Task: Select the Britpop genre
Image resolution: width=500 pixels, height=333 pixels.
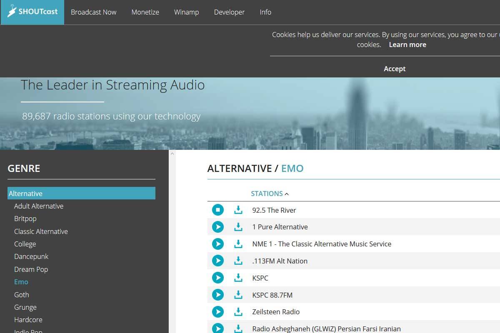Action: click(25, 219)
